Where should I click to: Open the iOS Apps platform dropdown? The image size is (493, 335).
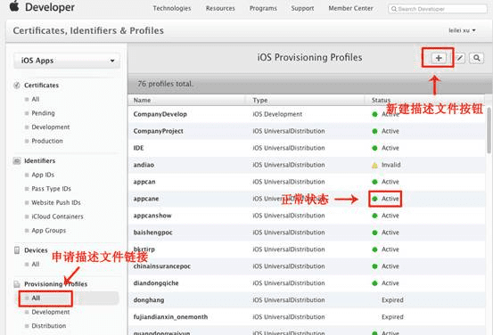[67, 61]
